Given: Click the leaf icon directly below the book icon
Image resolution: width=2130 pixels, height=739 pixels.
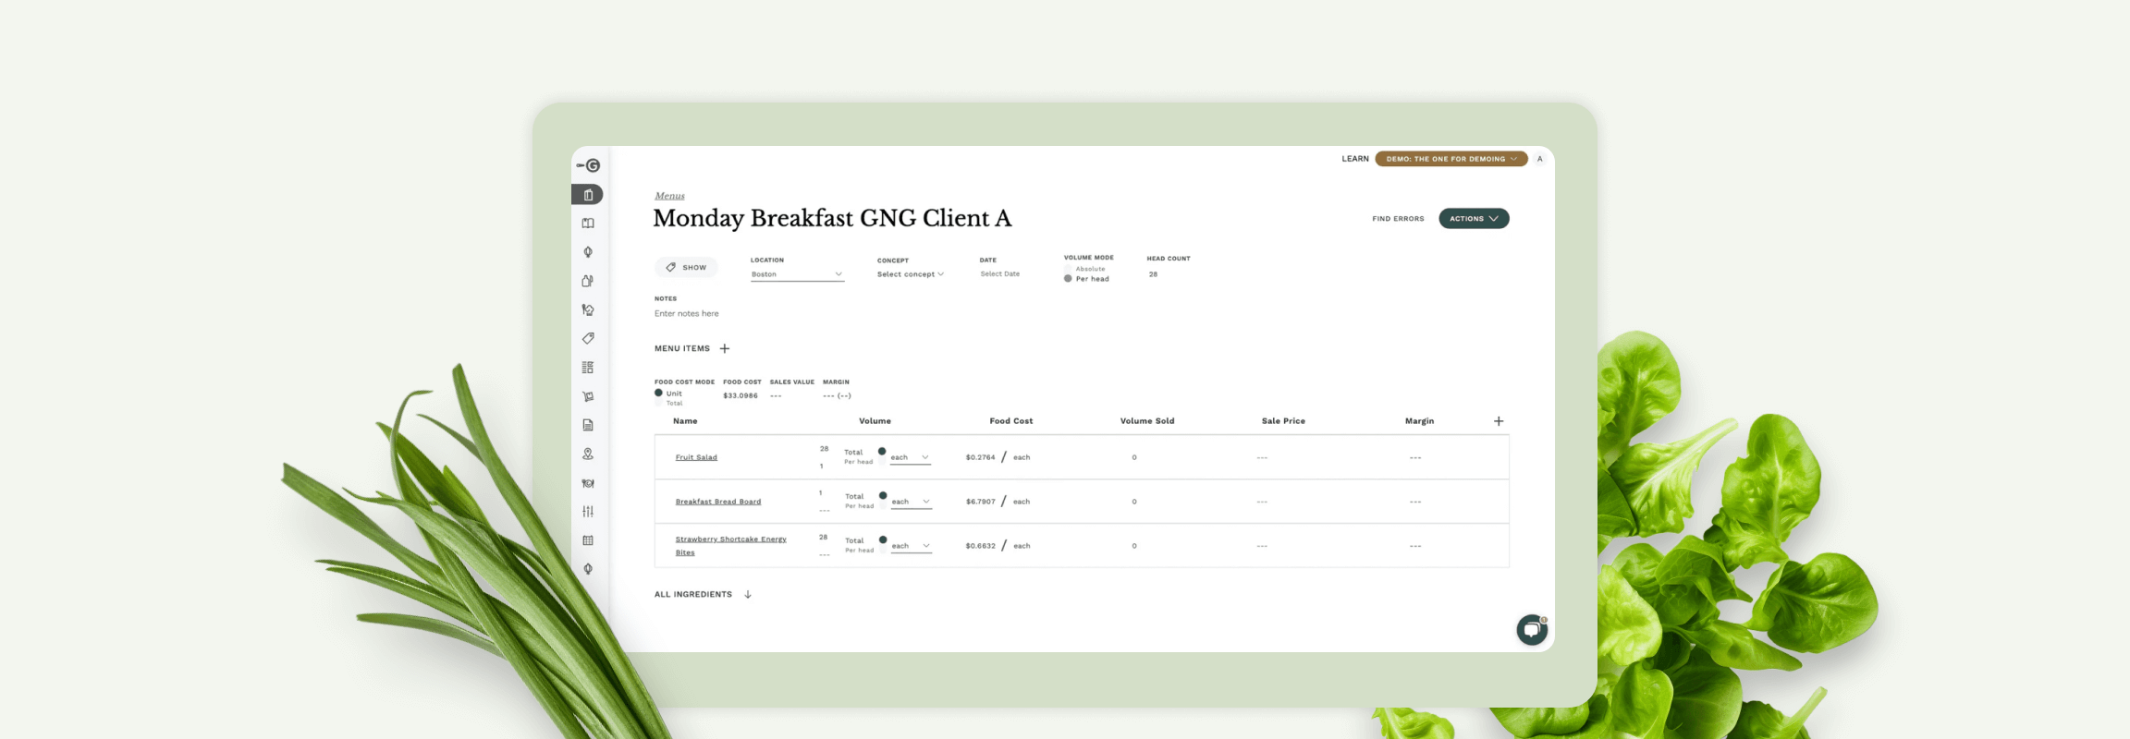Looking at the screenshot, I should coord(588,252).
